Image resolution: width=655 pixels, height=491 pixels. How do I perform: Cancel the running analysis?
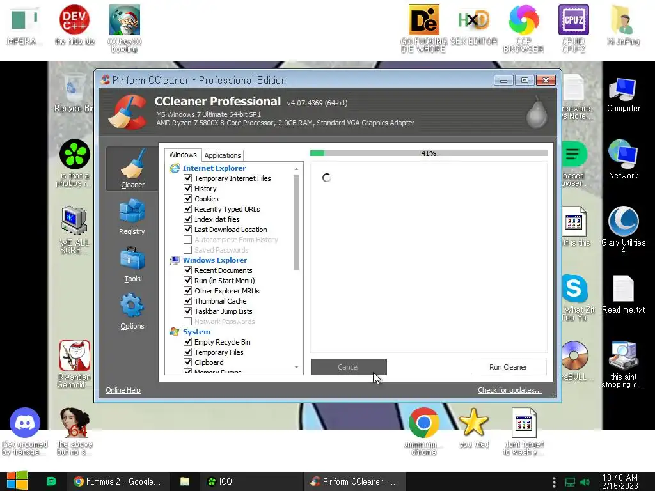tap(349, 367)
